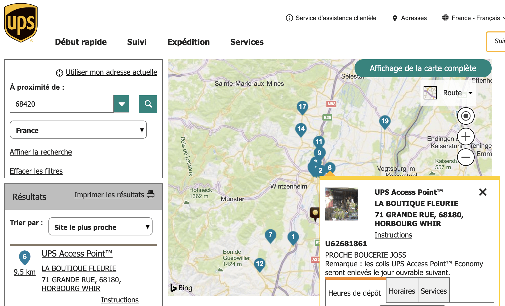Click LA BOUTIQUE FLEURIE result link
Image resolution: width=505 pixels, height=306 pixels.
[79, 268]
